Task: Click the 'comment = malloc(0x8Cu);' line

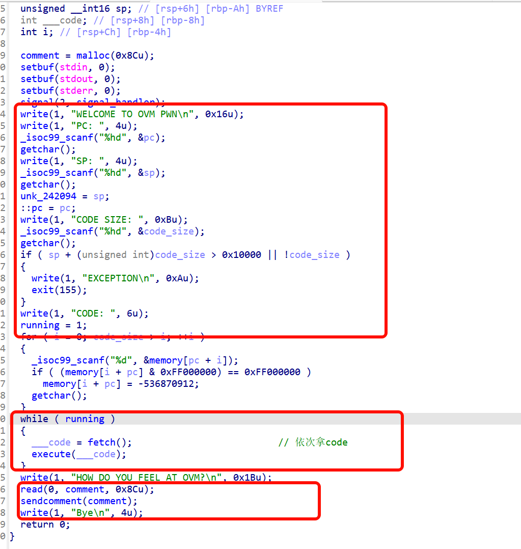Action: pos(87,56)
